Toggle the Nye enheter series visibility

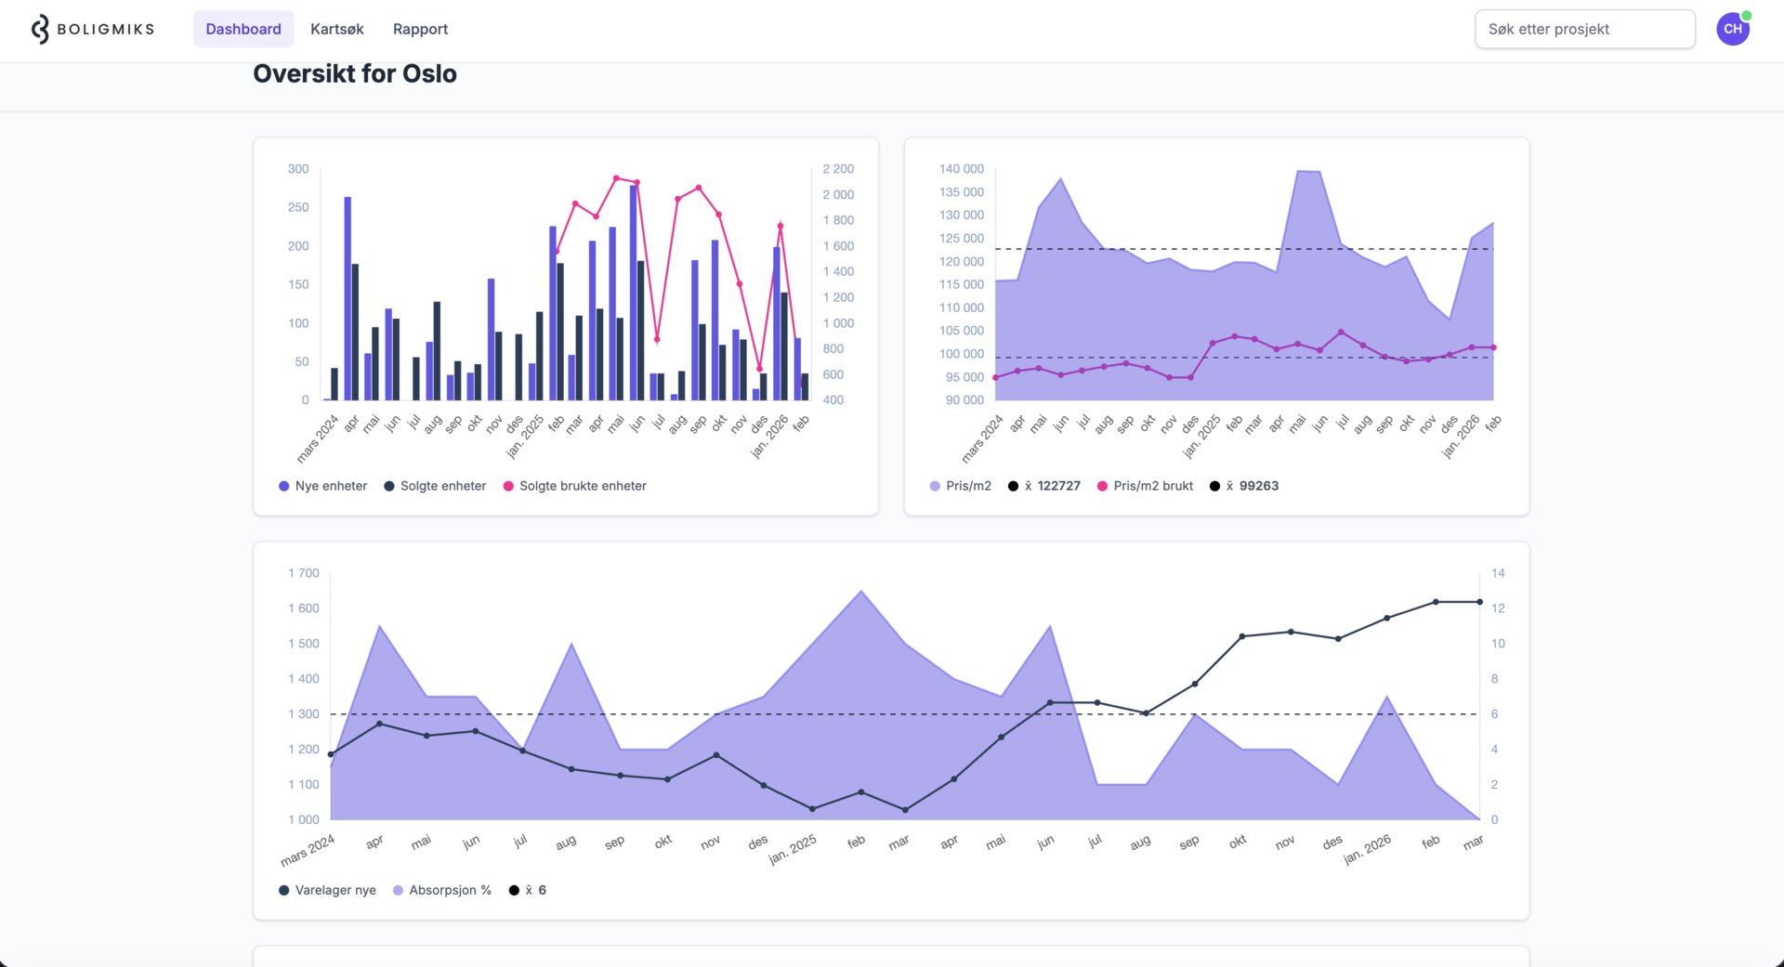tap(321, 485)
